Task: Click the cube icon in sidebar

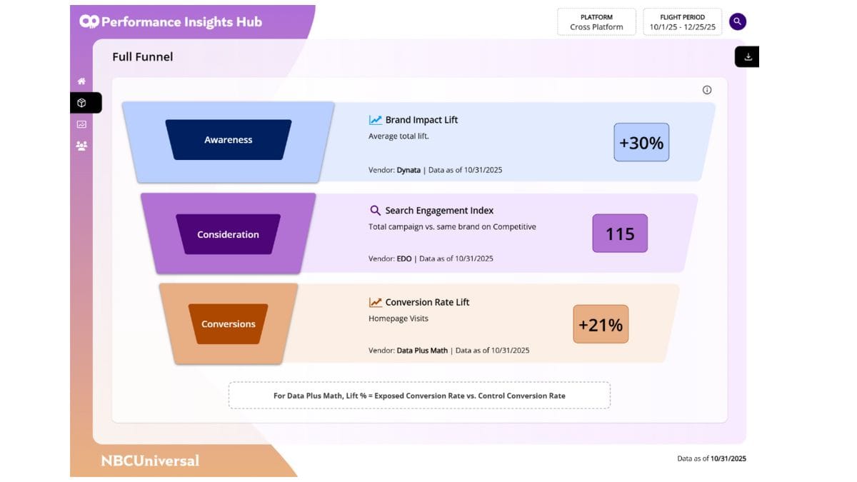Action: pos(81,103)
